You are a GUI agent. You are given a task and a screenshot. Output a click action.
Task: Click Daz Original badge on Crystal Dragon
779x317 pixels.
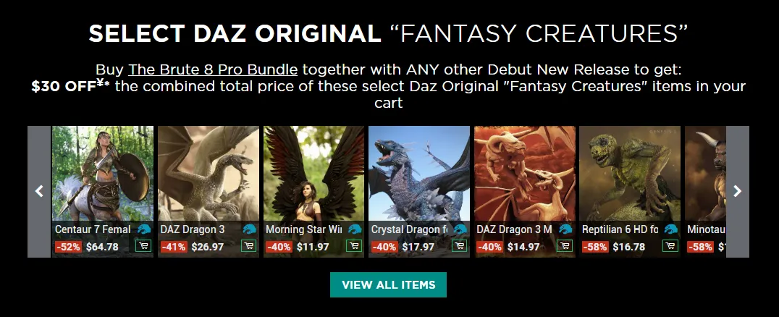tap(460, 229)
